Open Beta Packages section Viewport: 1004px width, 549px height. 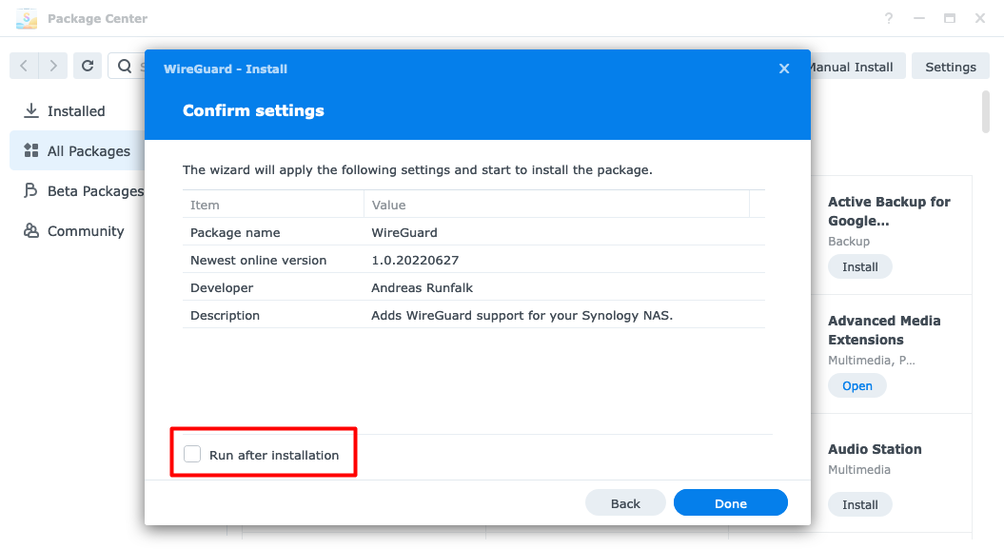pyautogui.click(x=95, y=191)
